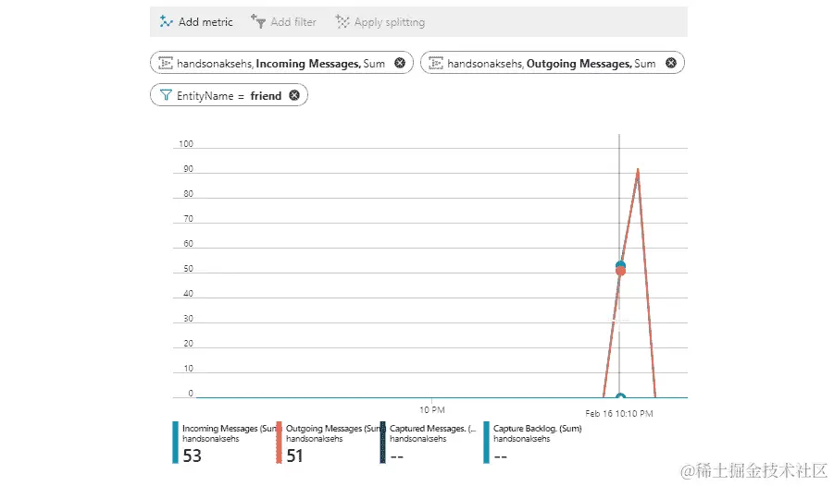Click the Incoming Messages pill metric icon
The height and width of the screenshot is (486, 834).
(x=166, y=63)
